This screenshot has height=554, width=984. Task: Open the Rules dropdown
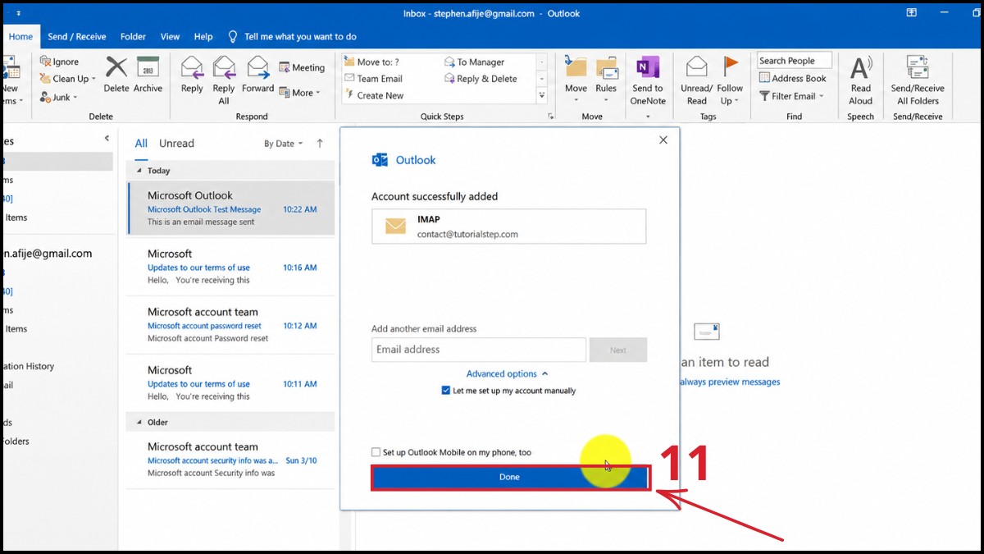coord(606,80)
